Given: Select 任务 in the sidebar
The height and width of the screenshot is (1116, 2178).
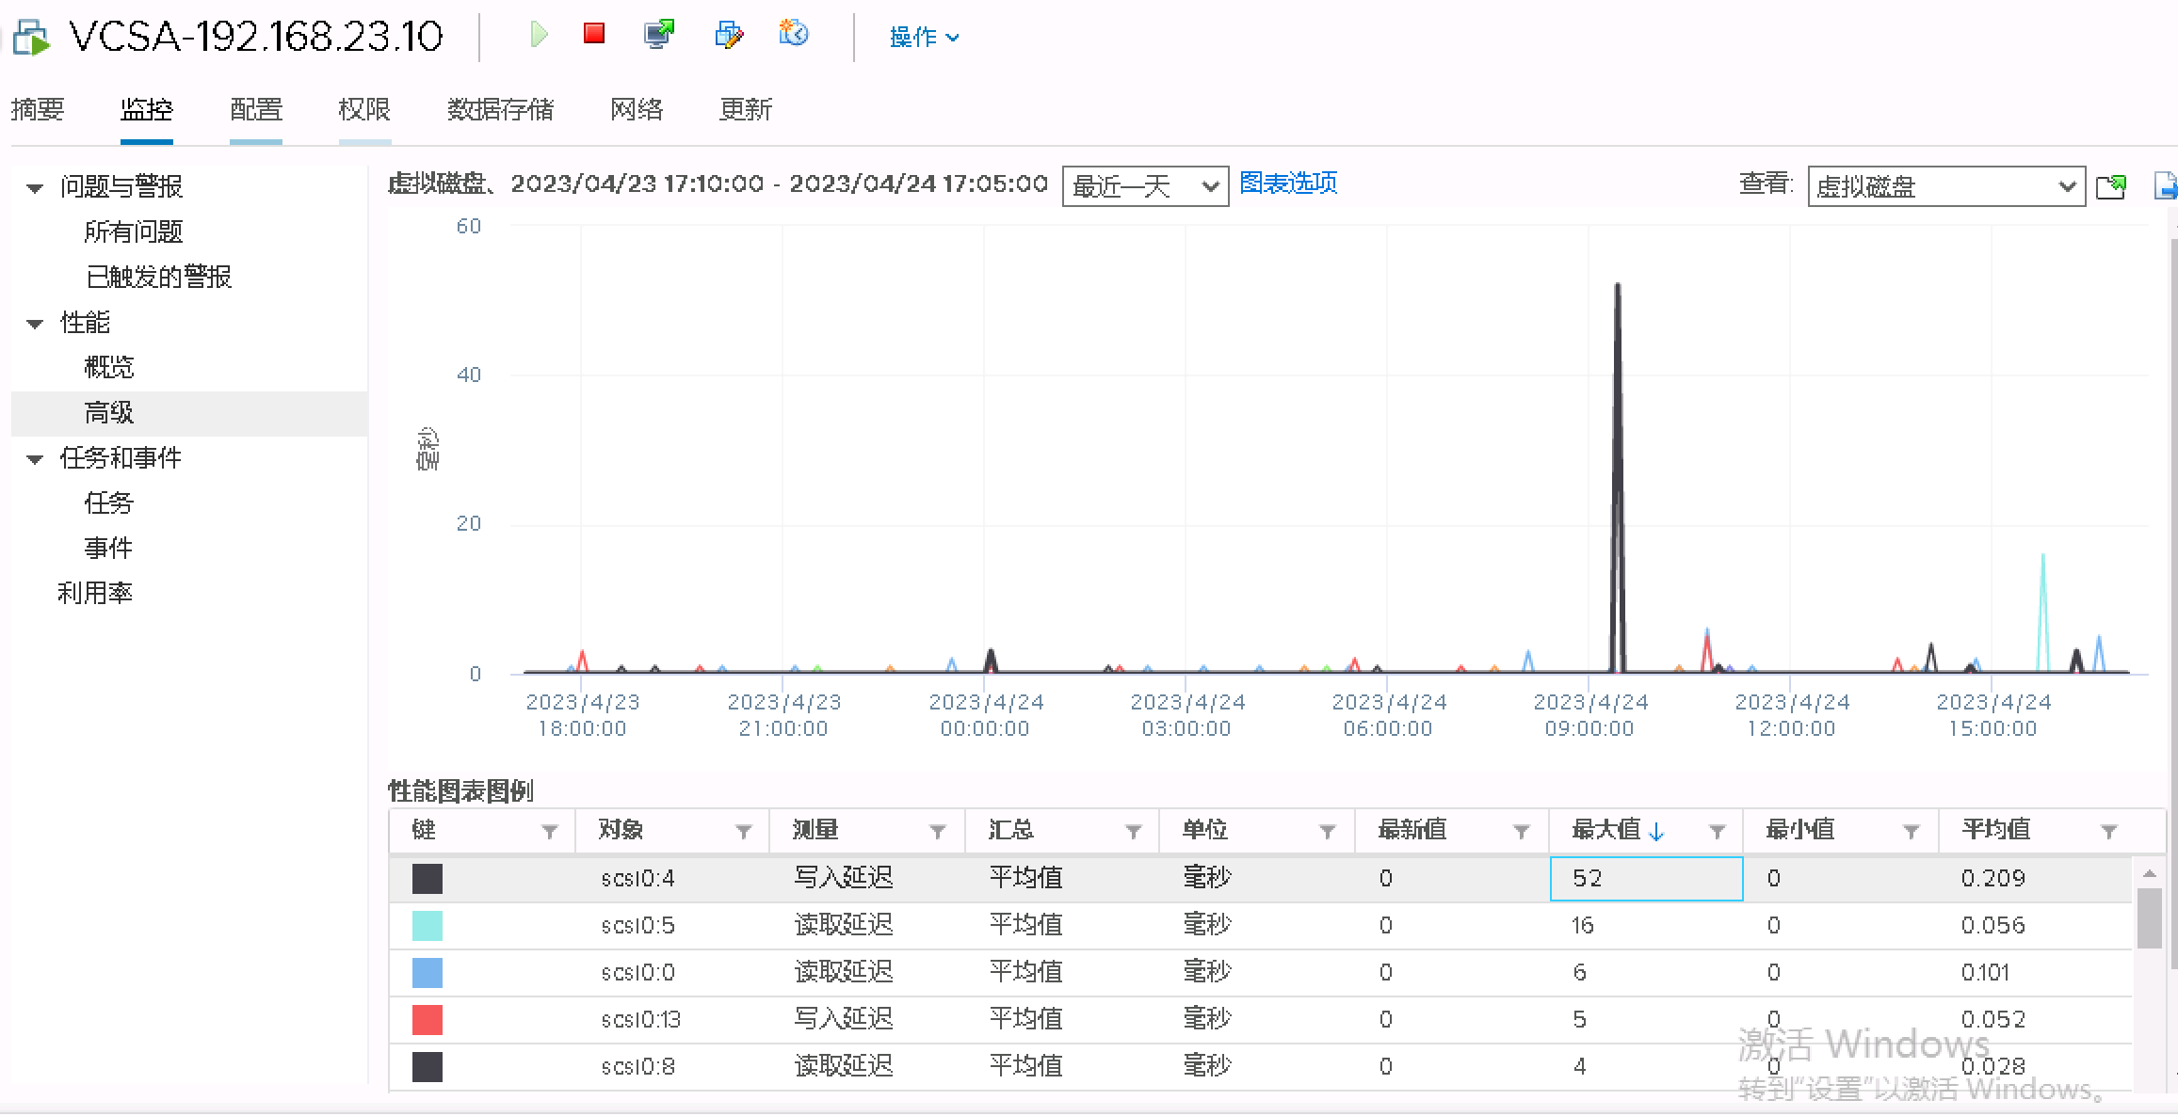Looking at the screenshot, I should [x=109, y=502].
